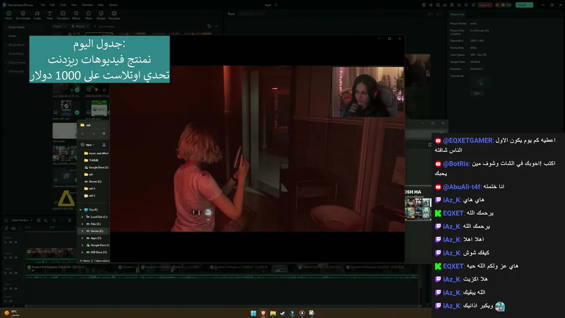Viewport: 565px width, 318px height.
Task: Open the Edit menu
Action: (53, 5)
